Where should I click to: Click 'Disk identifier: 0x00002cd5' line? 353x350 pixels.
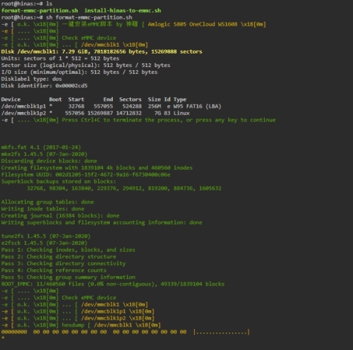coord(44,86)
